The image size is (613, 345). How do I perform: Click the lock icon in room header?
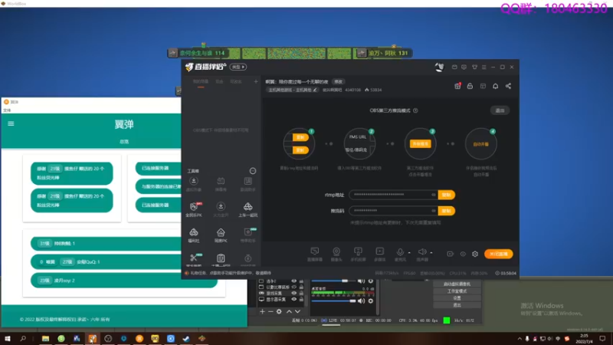click(470, 86)
